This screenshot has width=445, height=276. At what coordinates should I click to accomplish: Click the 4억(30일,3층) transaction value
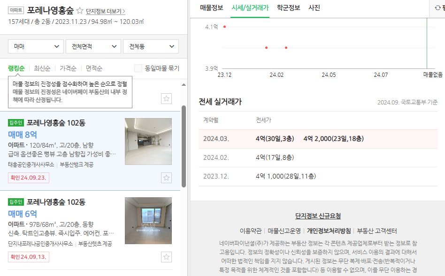click(x=275, y=139)
